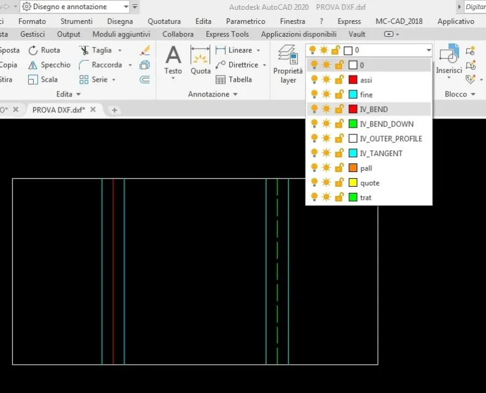Select the Ruota rotate tool

click(44, 50)
